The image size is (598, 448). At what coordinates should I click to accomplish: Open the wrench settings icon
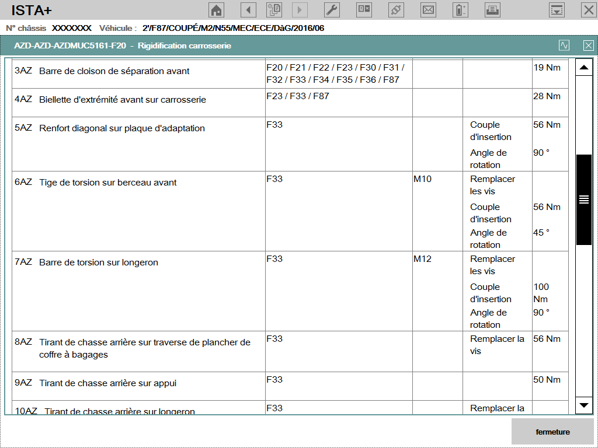coord(332,10)
